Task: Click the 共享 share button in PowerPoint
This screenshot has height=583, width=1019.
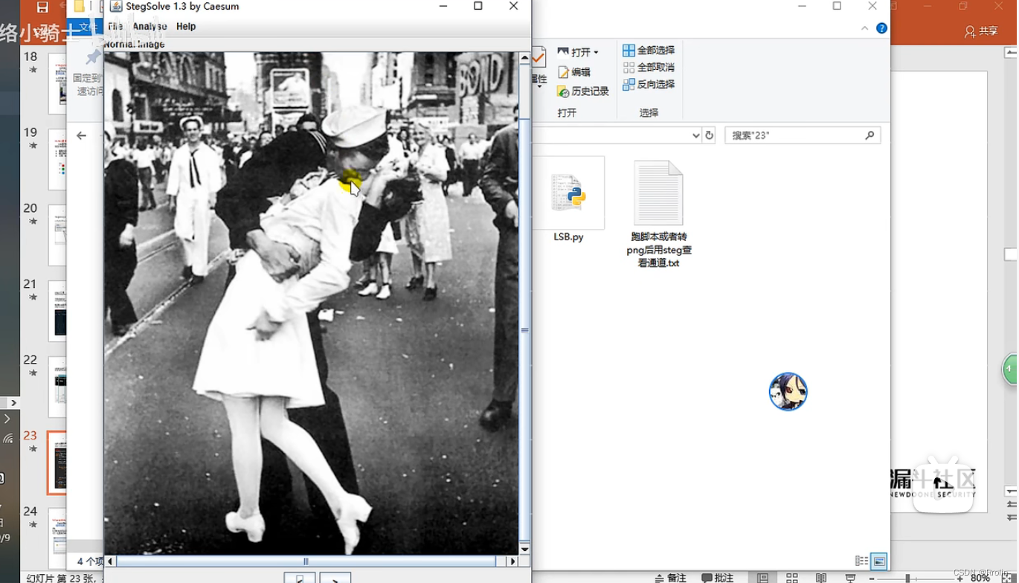Action: tap(981, 31)
